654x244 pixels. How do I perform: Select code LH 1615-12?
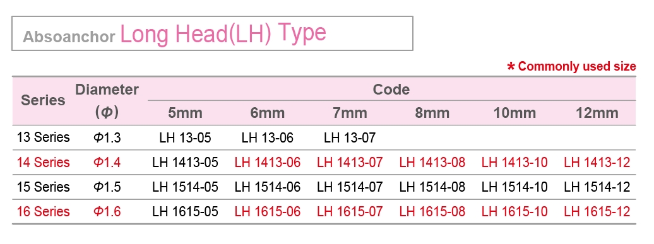597,211
